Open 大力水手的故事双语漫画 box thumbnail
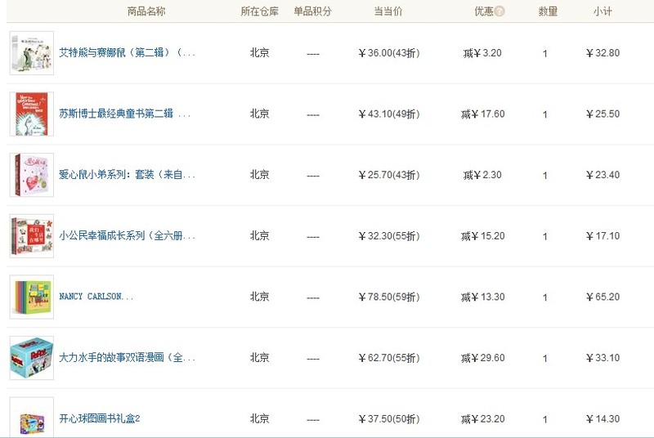 [x=32, y=358]
